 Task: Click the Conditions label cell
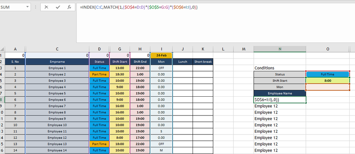(280, 68)
